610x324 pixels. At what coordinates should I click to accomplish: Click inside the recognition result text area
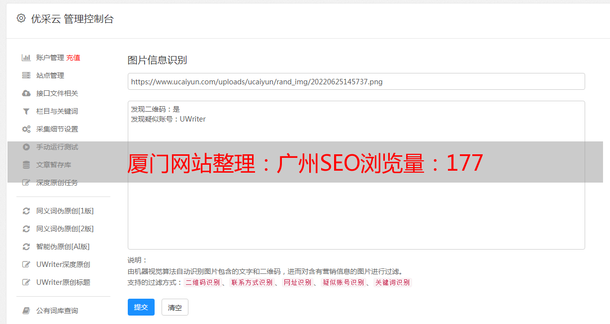pyautogui.click(x=356, y=175)
